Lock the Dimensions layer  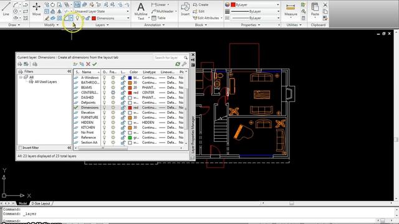pyautogui.click(x=123, y=108)
